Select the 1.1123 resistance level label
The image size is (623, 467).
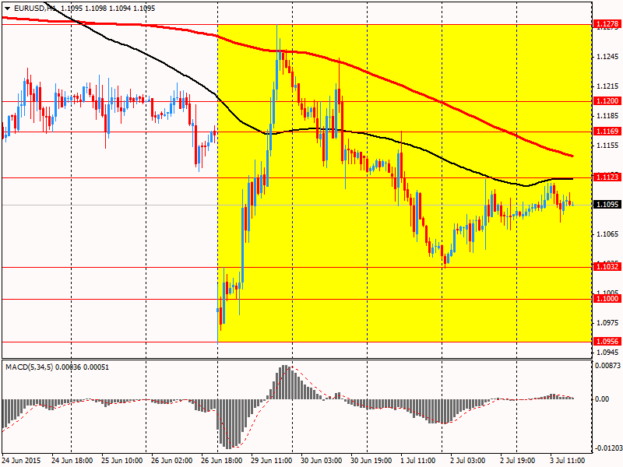607,177
